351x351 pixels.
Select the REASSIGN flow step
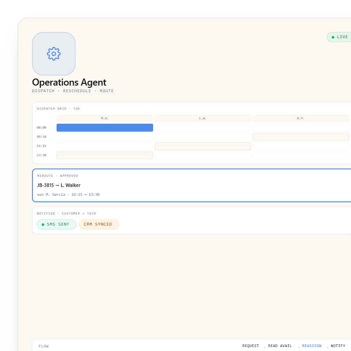(x=312, y=346)
